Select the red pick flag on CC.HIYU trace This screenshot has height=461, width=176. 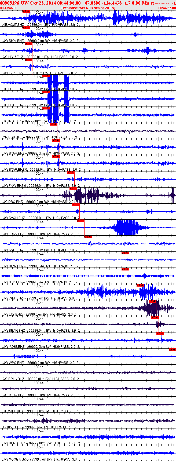pyautogui.click(x=28, y=44)
